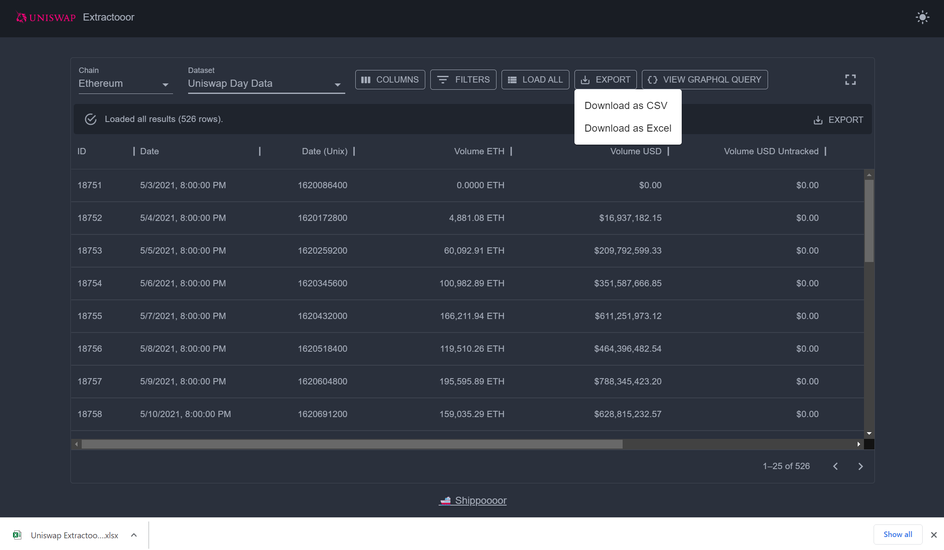Click volume 166,211.94 ETH
Image resolution: width=944 pixels, height=550 pixels.
point(472,316)
